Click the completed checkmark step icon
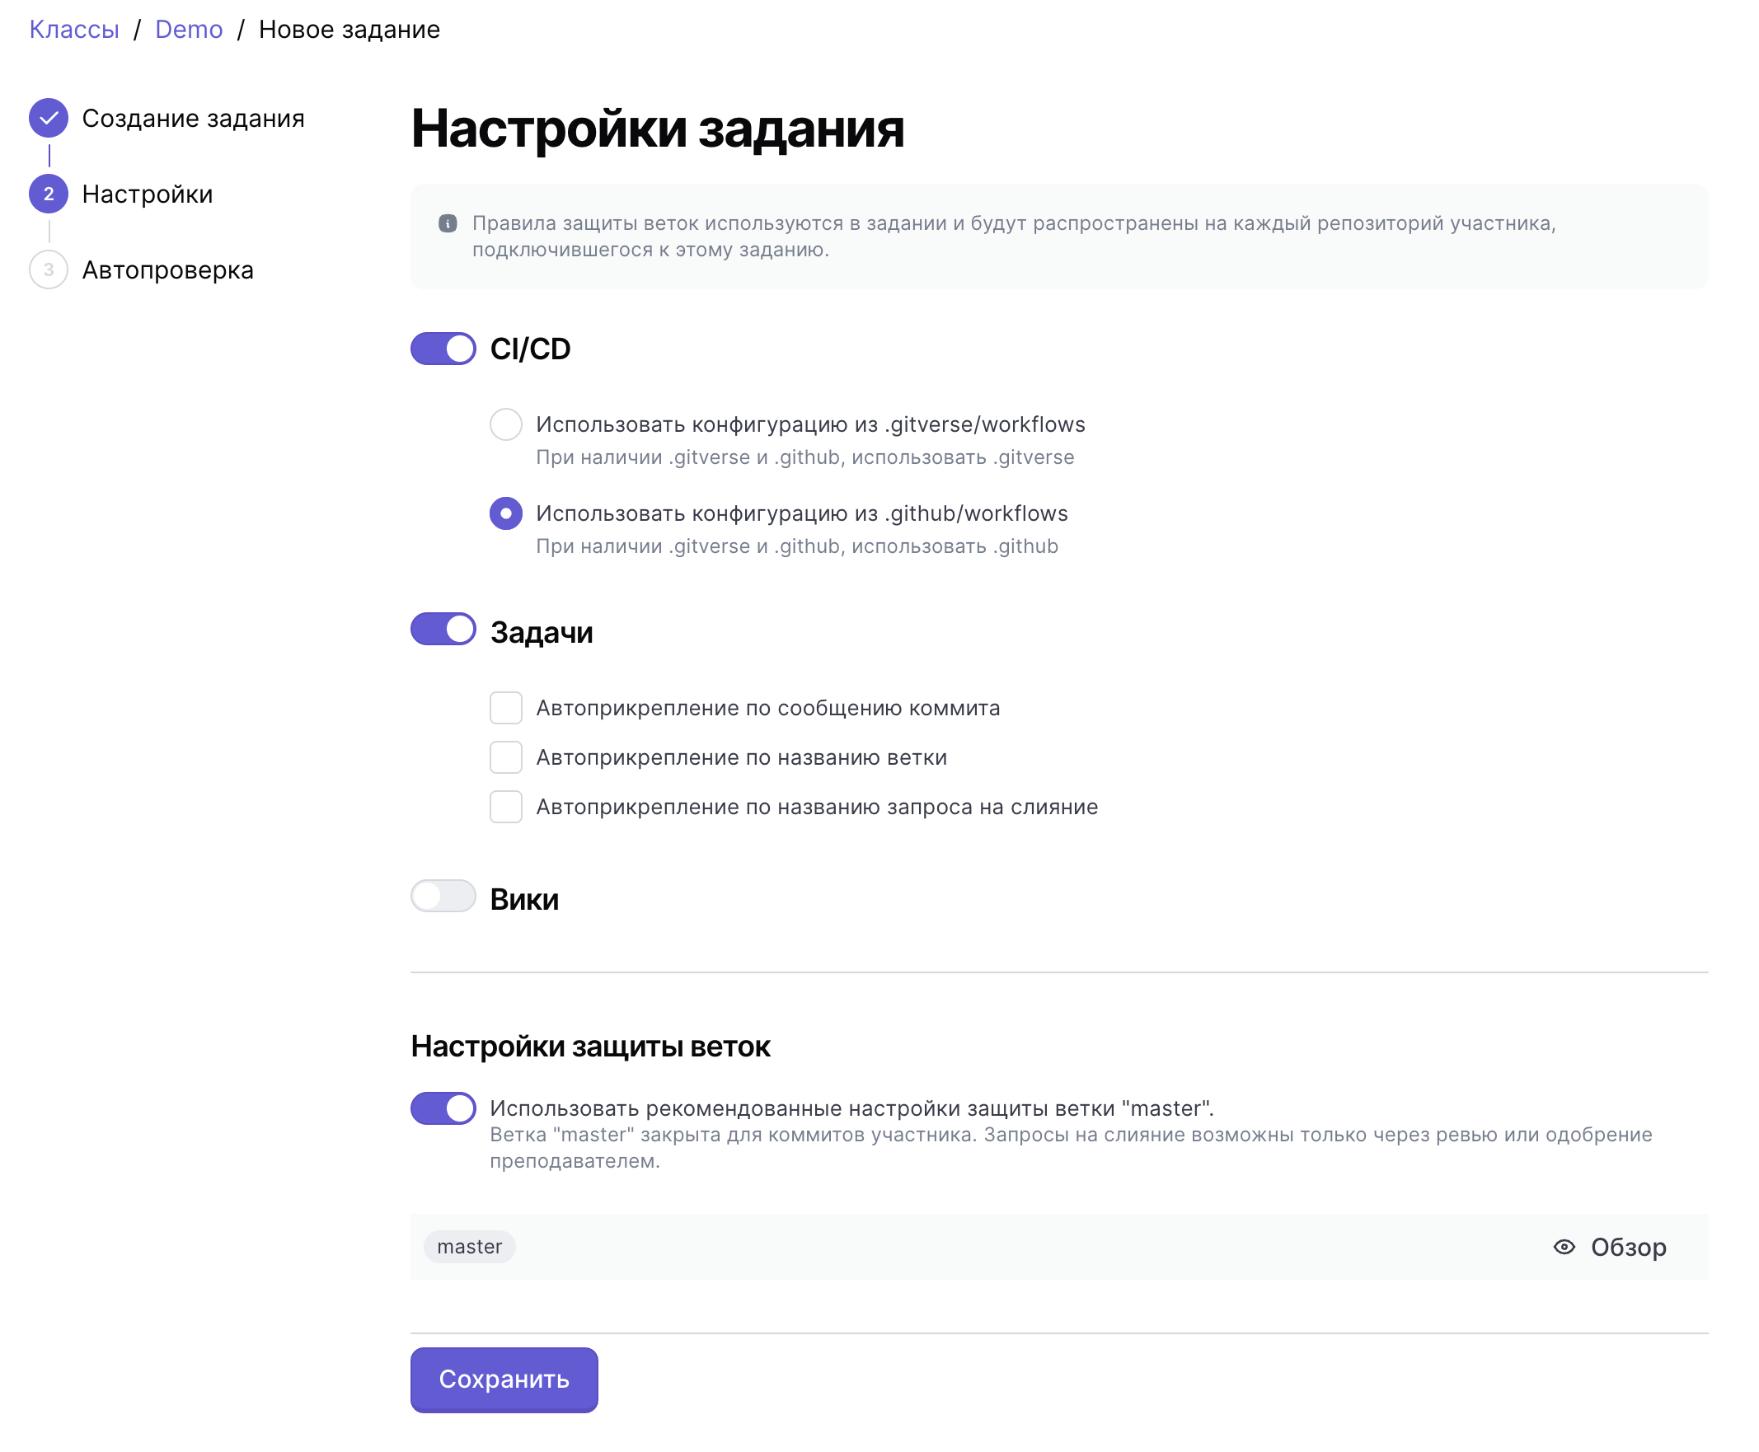The width and height of the screenshot is (1759, 1452). click(x=49, y=118)
